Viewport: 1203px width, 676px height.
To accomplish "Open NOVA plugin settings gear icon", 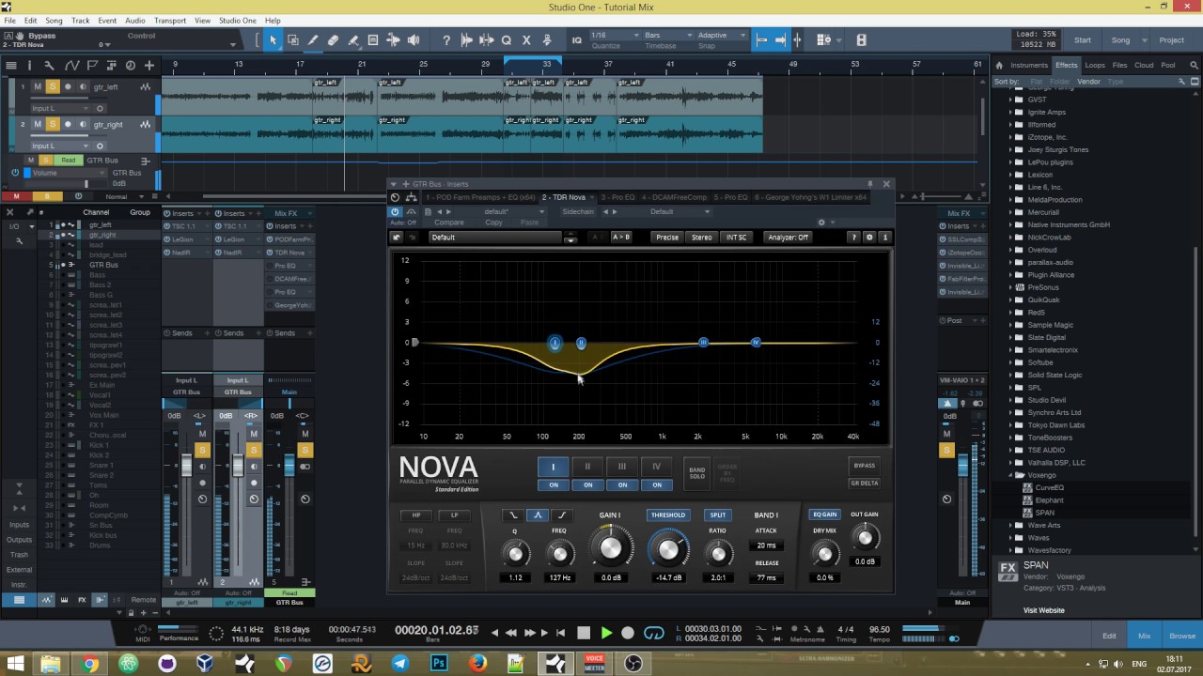I will point(869,238).
